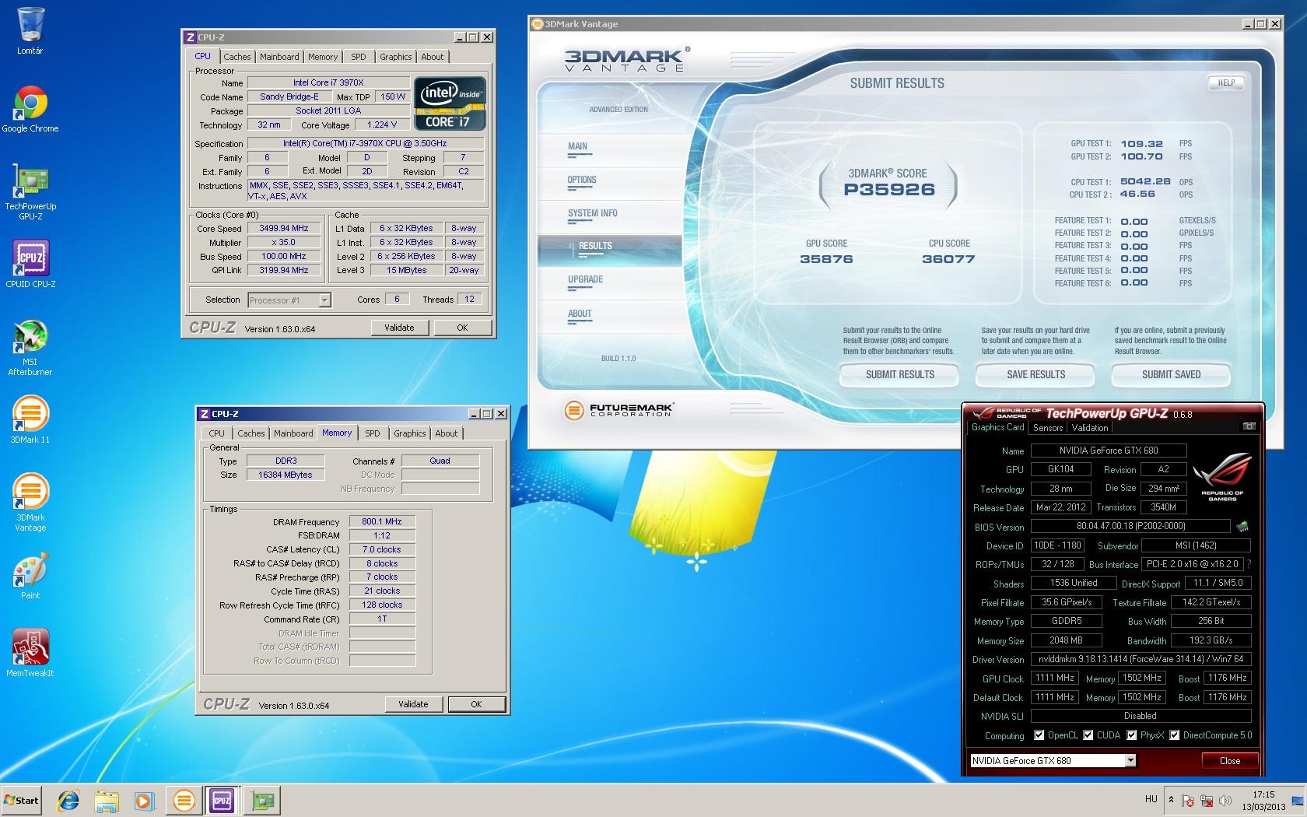This screenshot has height=817, width=1307.
Task: Open the Windows Start menu
Action: 22,800
